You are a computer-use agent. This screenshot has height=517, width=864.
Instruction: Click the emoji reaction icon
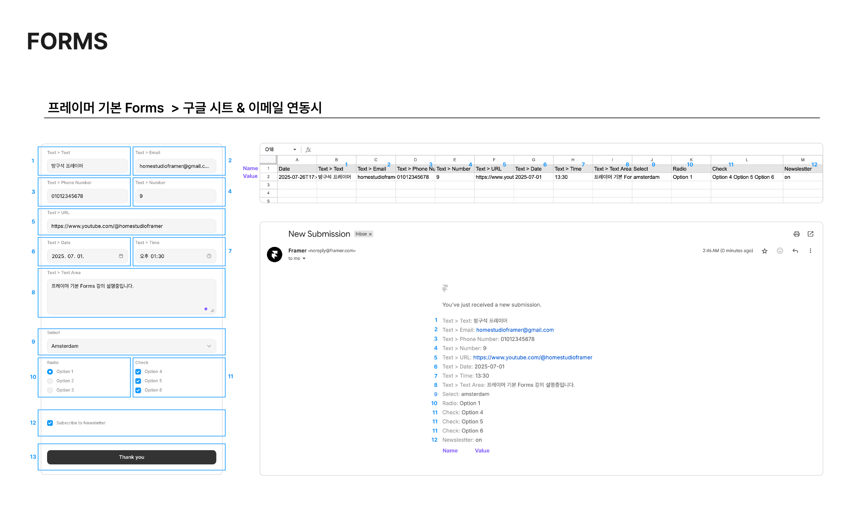(780, 251)
